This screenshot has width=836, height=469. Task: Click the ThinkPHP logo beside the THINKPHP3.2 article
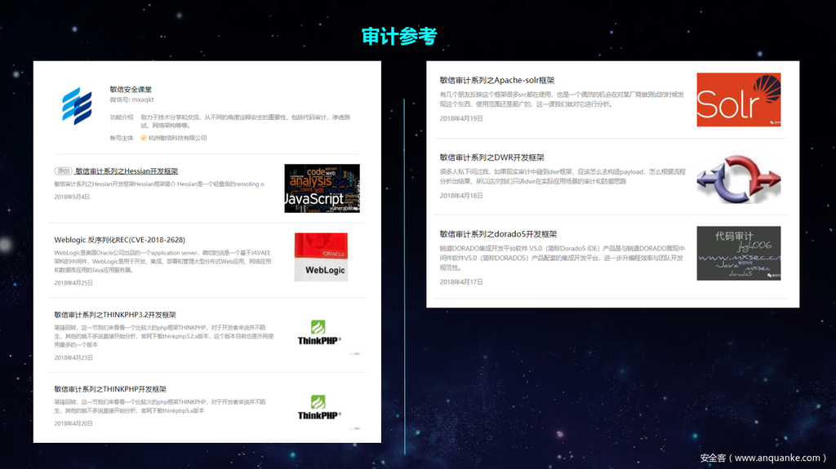click(319, 333)
